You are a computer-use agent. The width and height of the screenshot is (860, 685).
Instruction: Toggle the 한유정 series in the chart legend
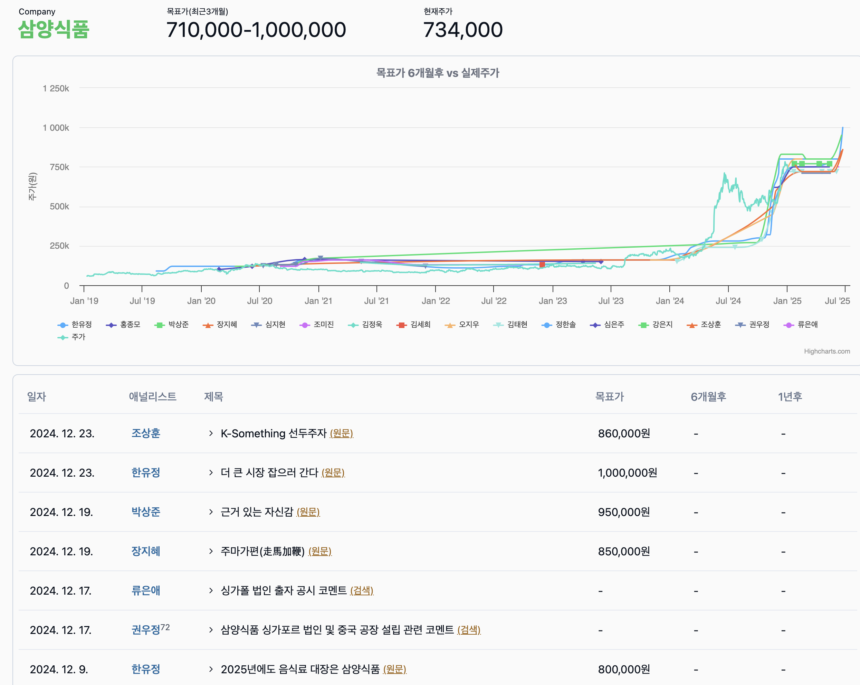pyautogui.click(x=75, y=325)
